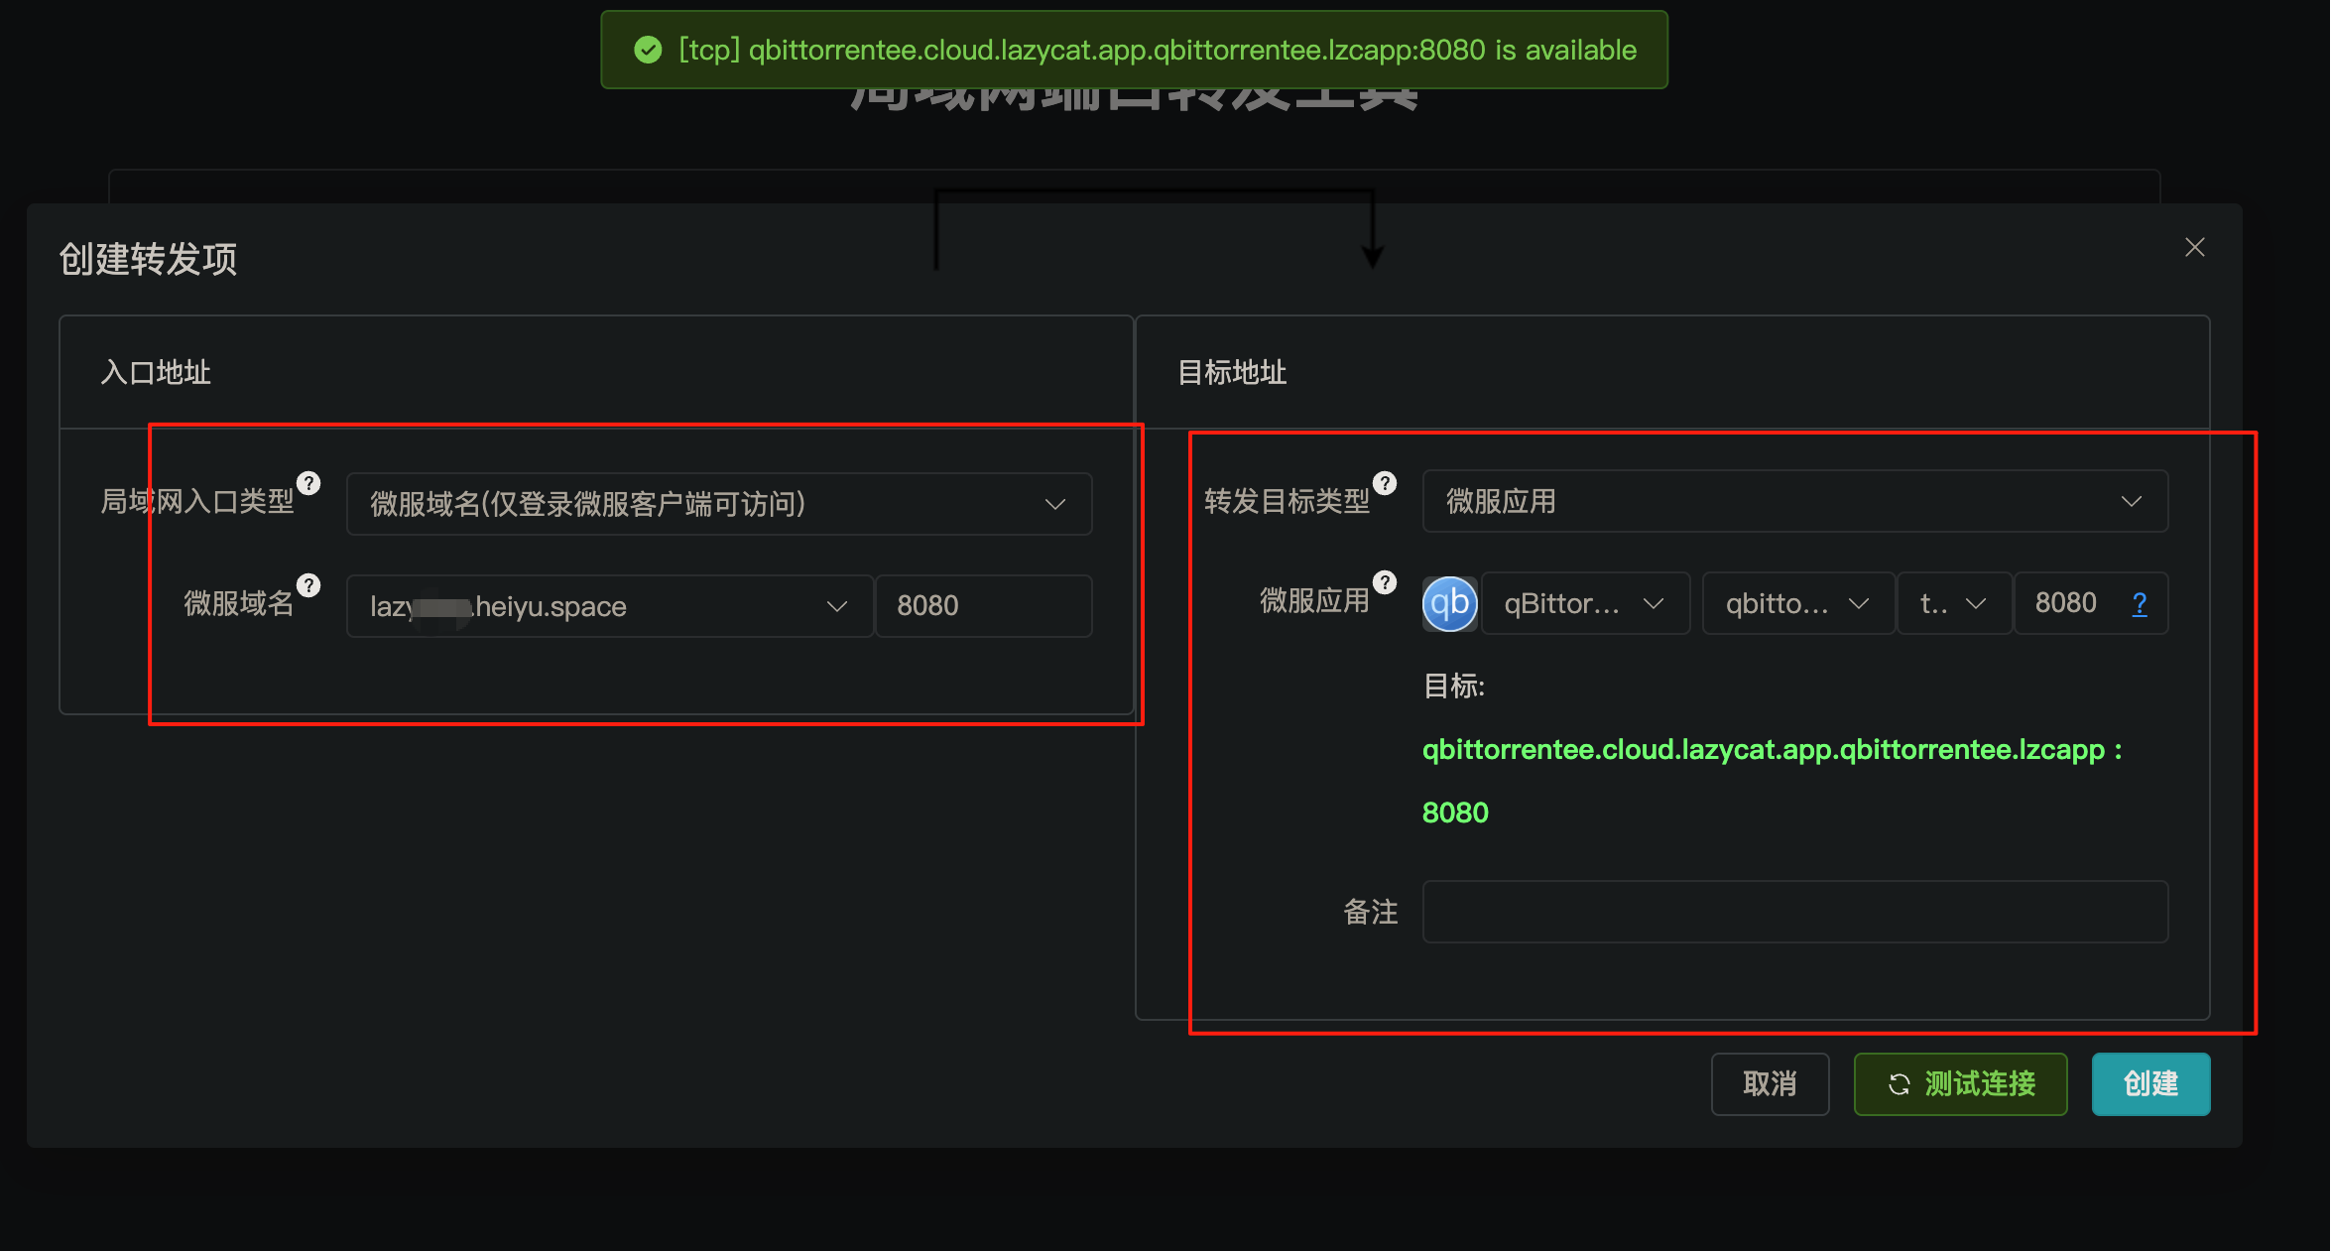Open the 转发目标类型 微服应用 dropdown

[x=1794, y=501]
